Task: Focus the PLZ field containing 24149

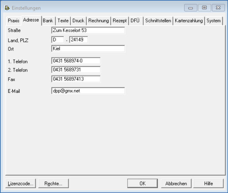Action: tap(79, 40)
